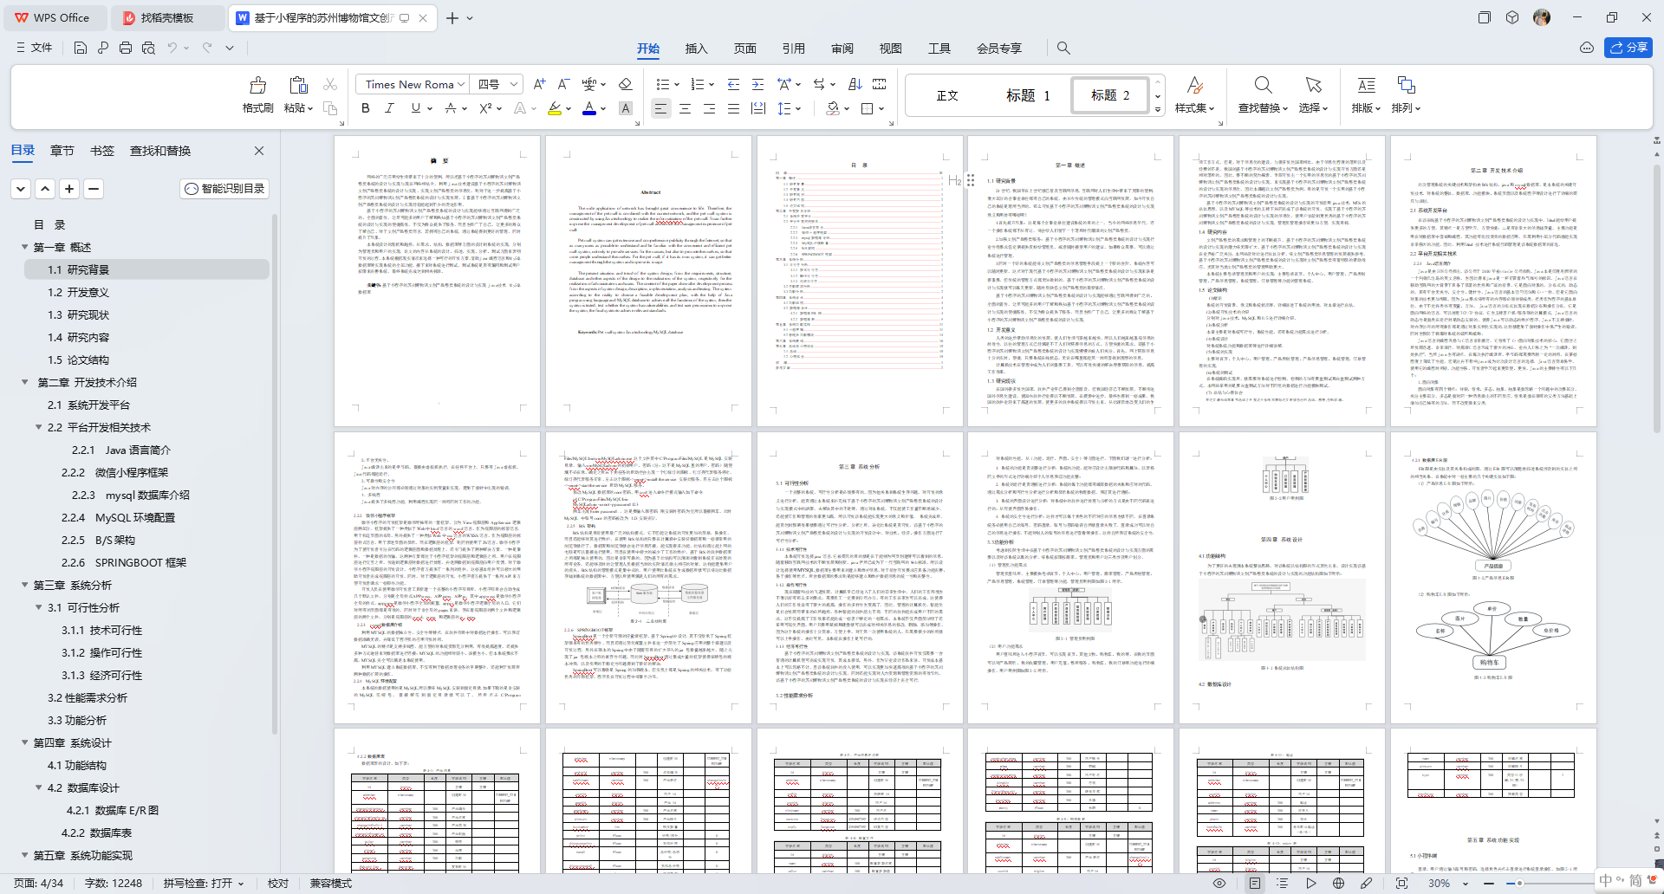Image resolution: width=1664 pixels, height=894 pixels.
Task: Toggle character shading A button
Action: (625, 108)
